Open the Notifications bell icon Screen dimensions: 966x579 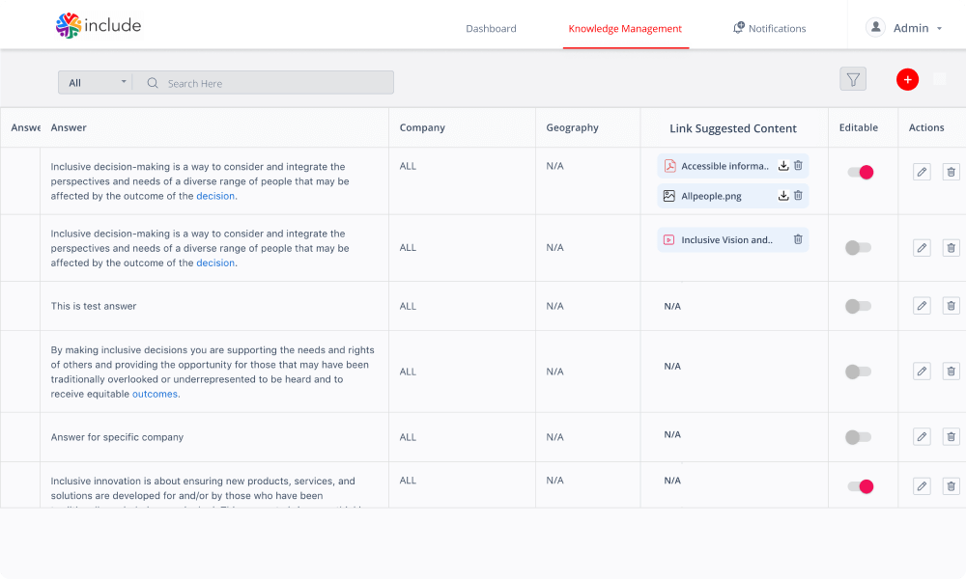point(739,28)
